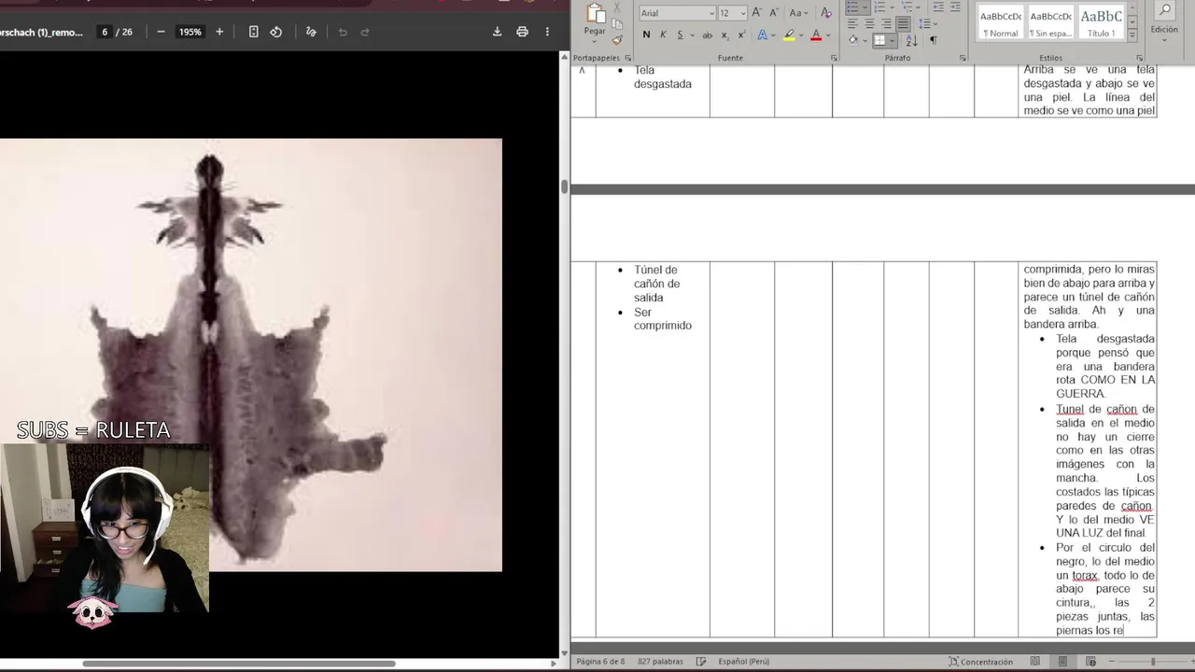This screenshot has width=1195, height=672.
Task: Open the PDF draw annotation tool
Action: pyautogui.click(x=311, y=32)
